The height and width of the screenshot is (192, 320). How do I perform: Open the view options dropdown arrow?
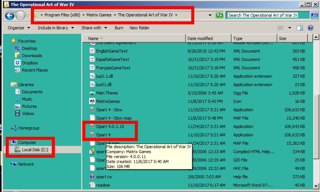coord(290,28)
